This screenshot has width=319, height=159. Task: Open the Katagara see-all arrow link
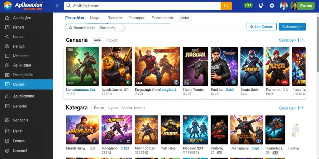[291, 108]
